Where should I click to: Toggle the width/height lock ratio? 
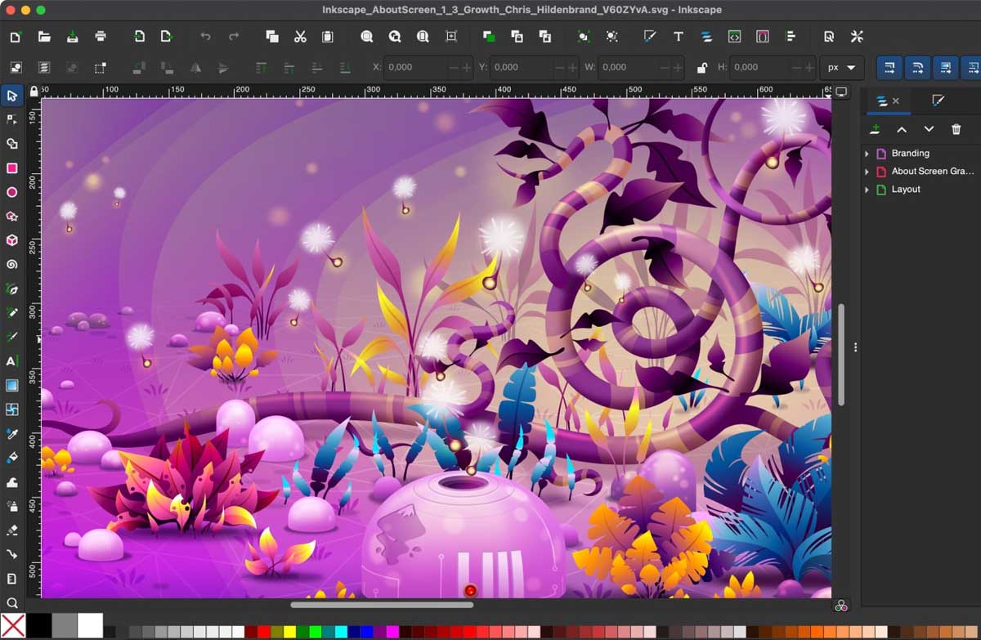(x=701, y=68)
